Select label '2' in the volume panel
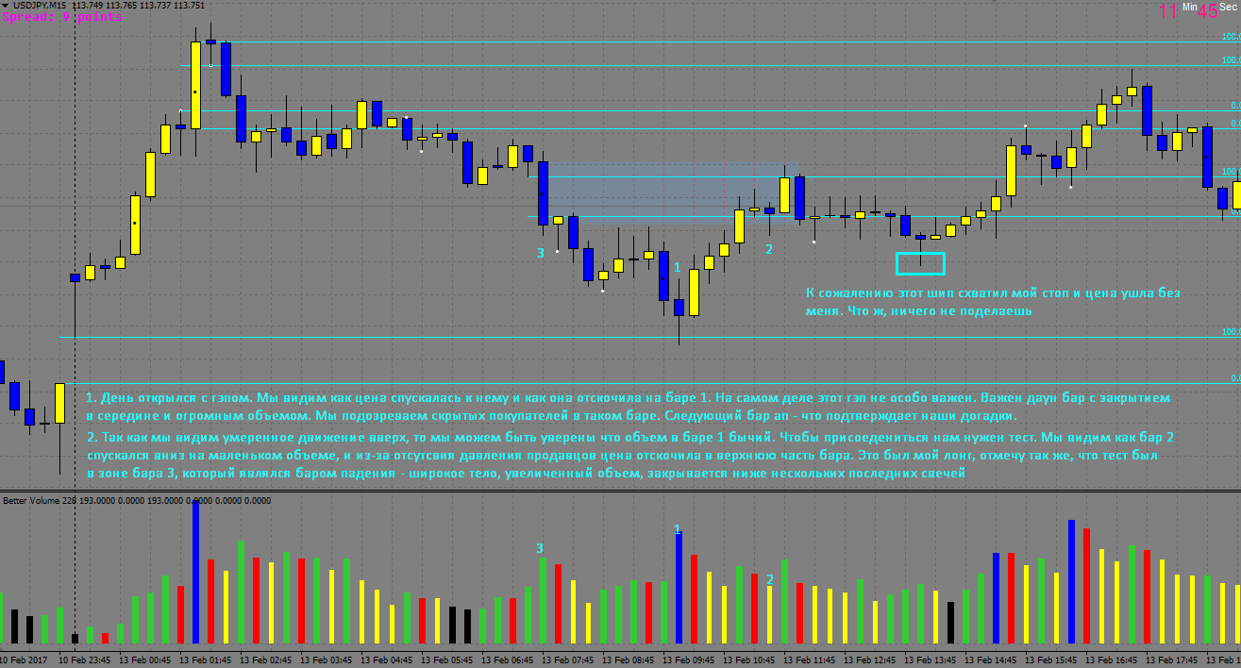Viewport: 1241px width, 668px height. click(x=769, y=579)
